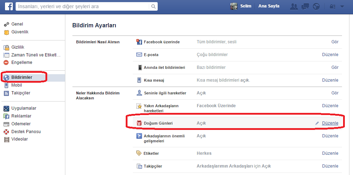Click the Ödemeler card icon
Viewport: 353px width, 175px height.
pyautogui.click(x=6, y=124)
